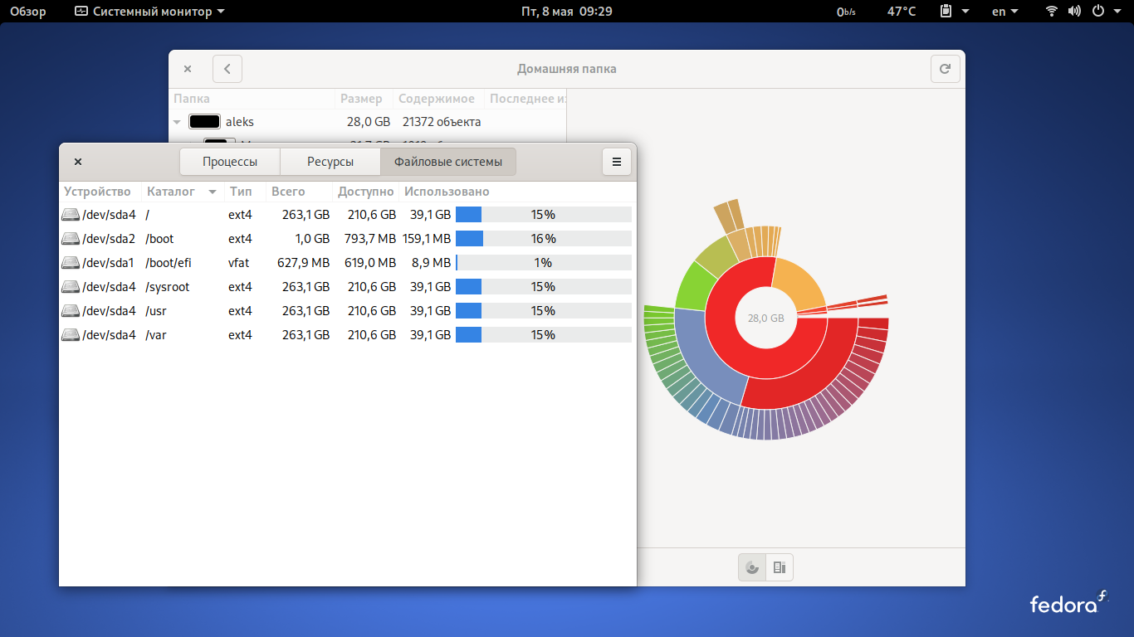The width and height of the screenshot is (1134, 637).
Task: Open the en keyboard layout dropdown
Action: 1005,12
